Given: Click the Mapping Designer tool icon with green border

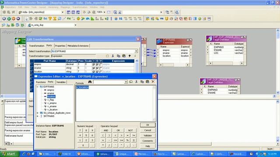Looking at the screenshot, I should pos(22,25).
